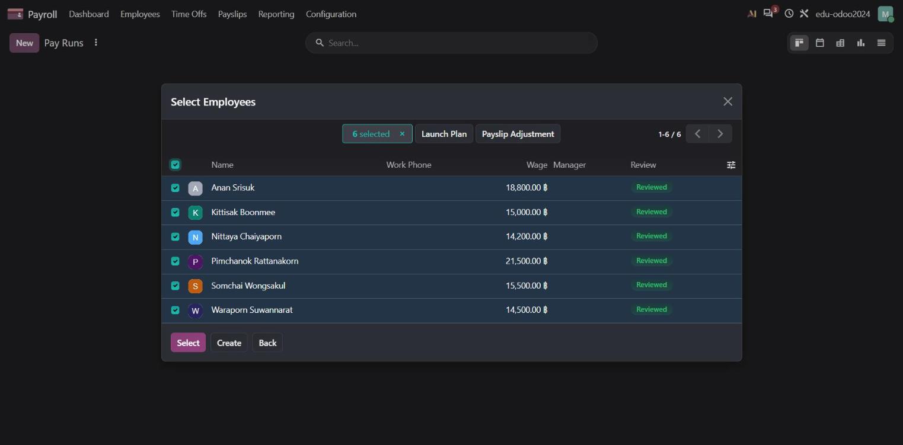The height and width of the screenshot is (445, 903).
Task: Clear the 6 selected filter with x
Action: pyautogui.click(x=402, y=134)
